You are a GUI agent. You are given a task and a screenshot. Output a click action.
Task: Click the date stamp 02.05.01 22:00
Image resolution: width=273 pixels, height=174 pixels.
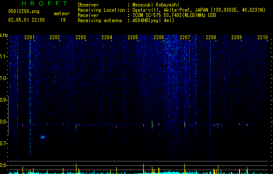pyautogui.click(x=26, y=20)
